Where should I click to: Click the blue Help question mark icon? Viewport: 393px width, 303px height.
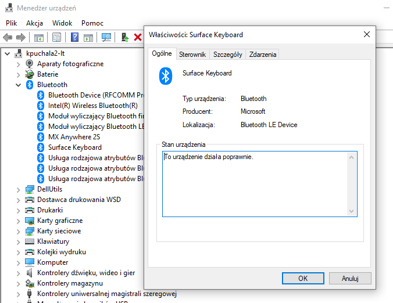[74, 37]
